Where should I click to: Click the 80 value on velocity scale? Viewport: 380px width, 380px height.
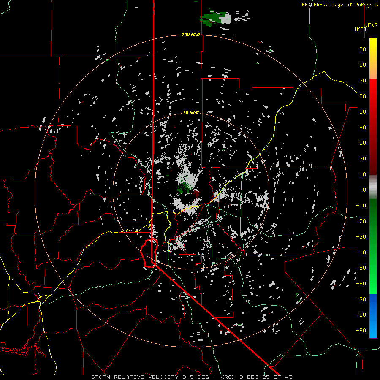pyautogui.click(x=363, y=65)
